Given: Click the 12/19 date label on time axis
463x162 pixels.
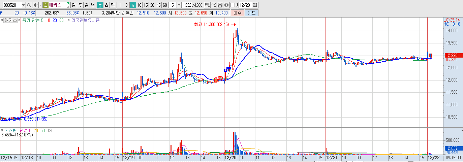Looking at the screenshot, I should (129, 157).
